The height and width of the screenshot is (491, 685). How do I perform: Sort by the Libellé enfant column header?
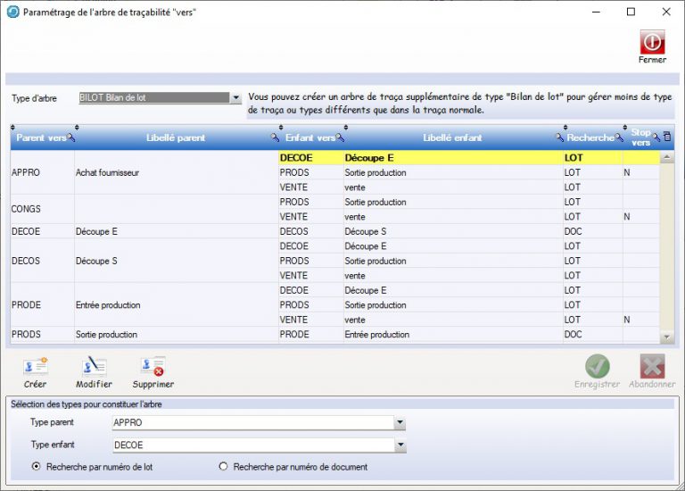[x=451, y=138]
